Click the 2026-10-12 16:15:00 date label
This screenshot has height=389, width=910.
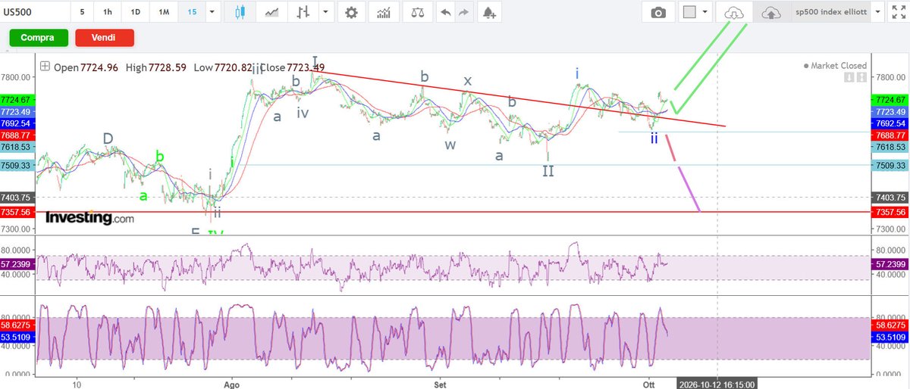coord(718,384)
